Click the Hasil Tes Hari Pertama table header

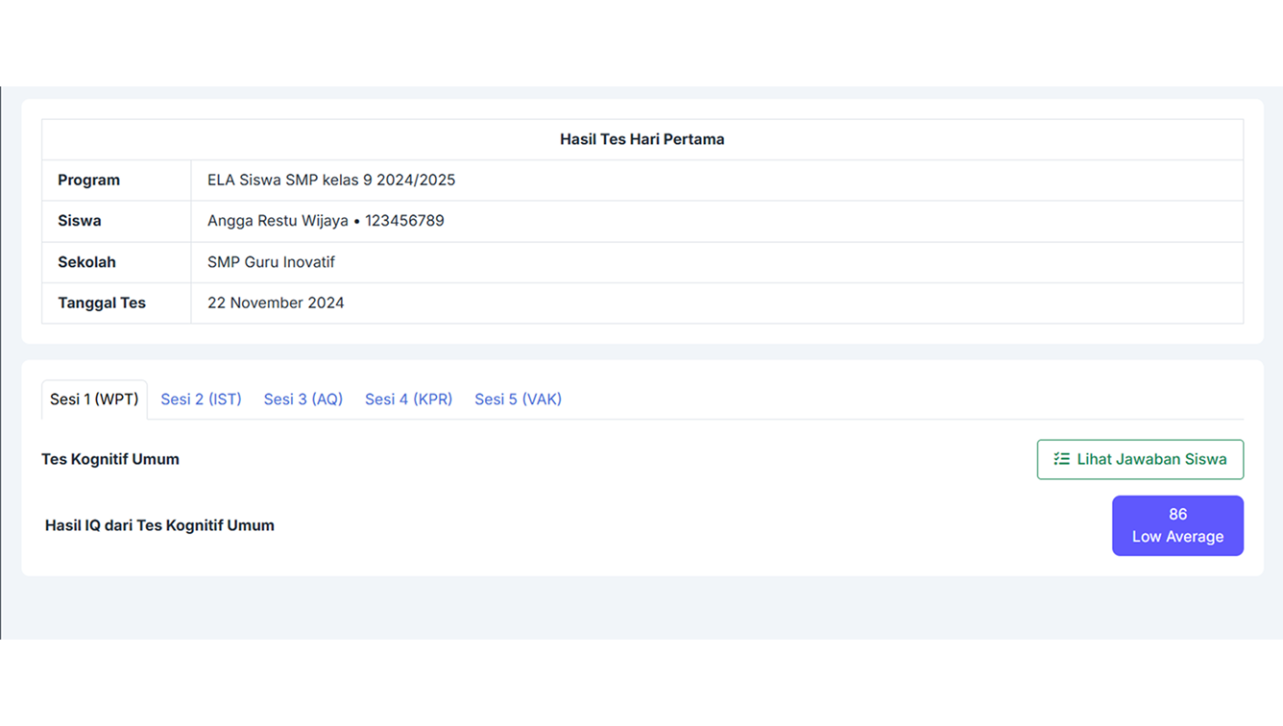tap(641, 139)
